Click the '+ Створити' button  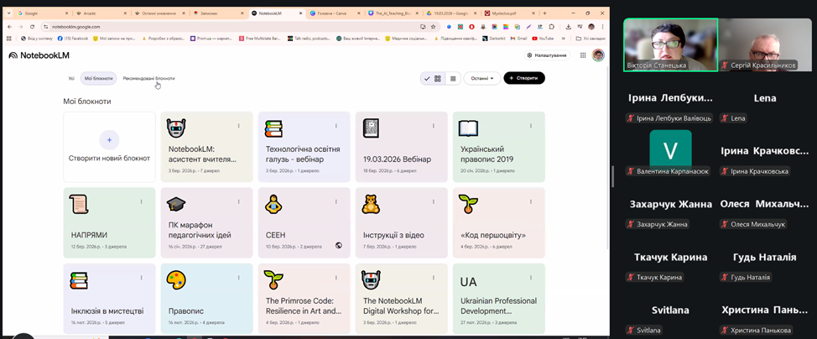(523, 78)
